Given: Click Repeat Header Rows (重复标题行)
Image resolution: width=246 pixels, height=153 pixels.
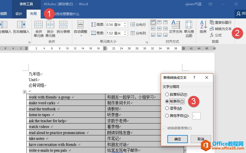Looking at the screenshot, I should click(221, 22).
